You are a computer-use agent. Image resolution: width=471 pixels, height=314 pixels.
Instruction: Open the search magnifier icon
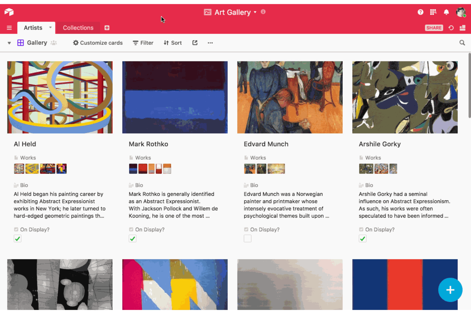point(462,43)
